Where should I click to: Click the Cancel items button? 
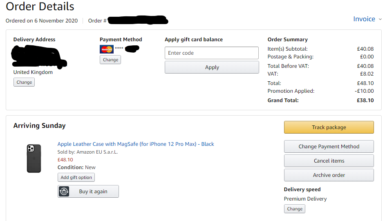pos(329,161)
